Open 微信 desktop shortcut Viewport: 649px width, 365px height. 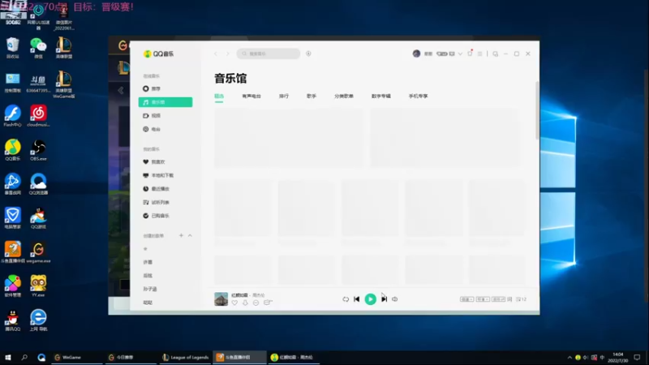[38, 48]
